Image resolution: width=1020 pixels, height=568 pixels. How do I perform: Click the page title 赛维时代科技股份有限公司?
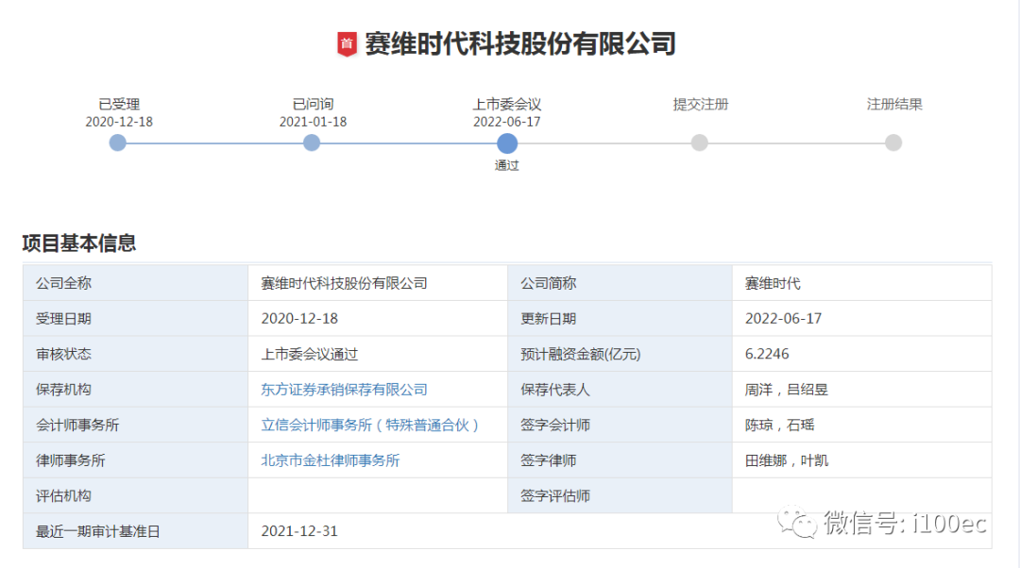tap(520, 44)
